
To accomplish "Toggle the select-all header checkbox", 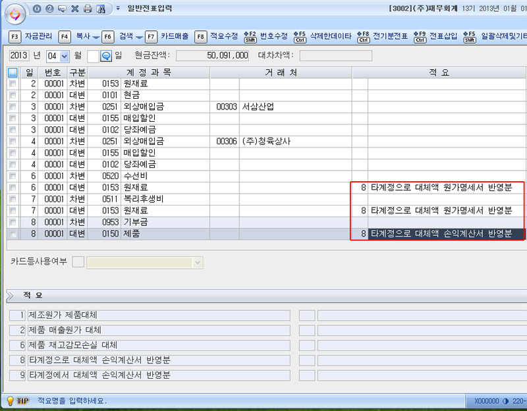I will (x=13, y=72).
